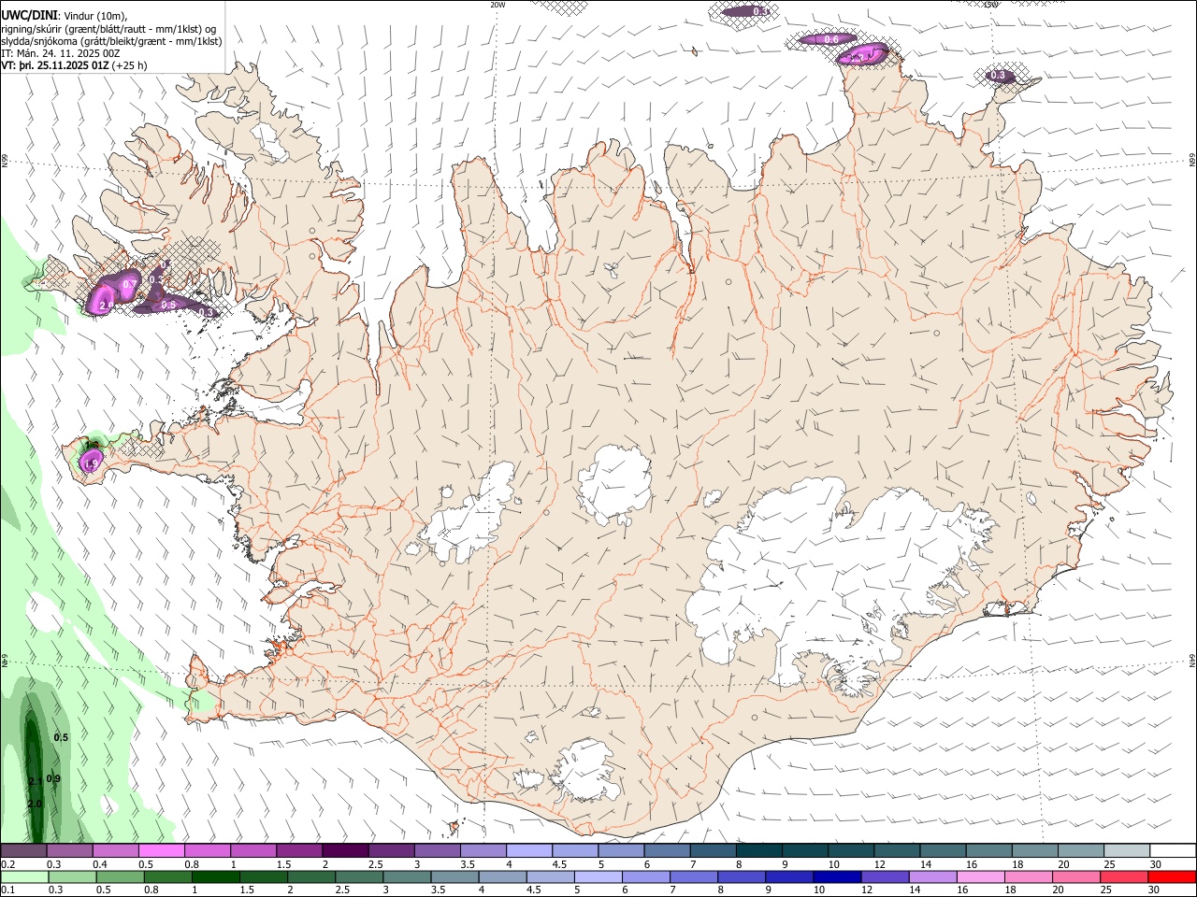
Task: Click the deep navy blue swatch labeled 10
Action: (837, 876)
